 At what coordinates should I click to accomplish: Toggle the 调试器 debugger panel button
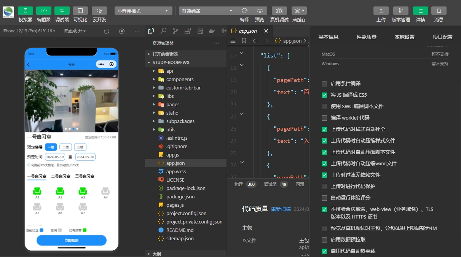pyautogui.click(x=62, y=11)
